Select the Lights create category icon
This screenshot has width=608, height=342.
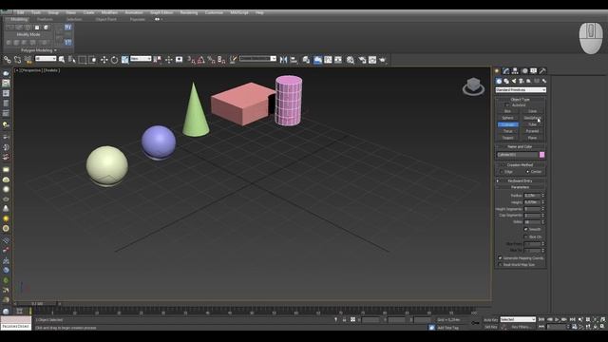(514, 81)
